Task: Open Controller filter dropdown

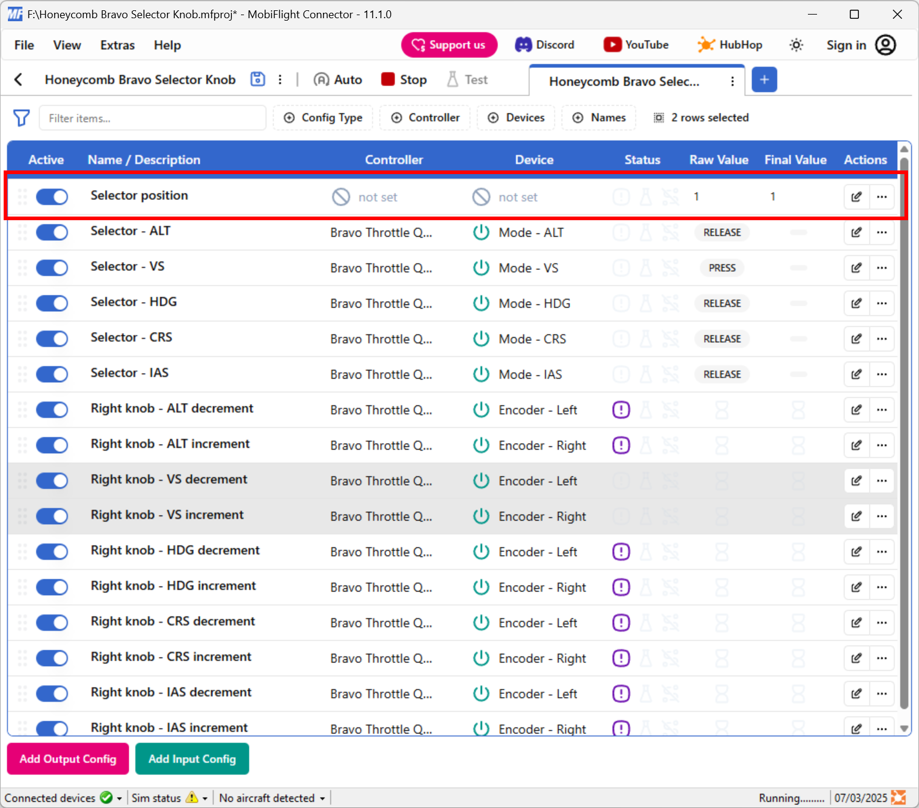Action: (425, 118)
